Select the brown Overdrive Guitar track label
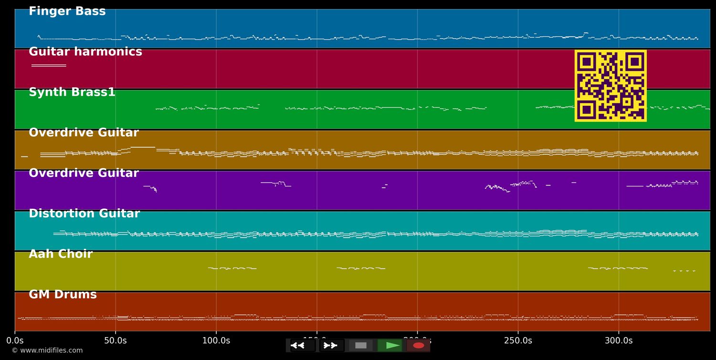 tap(84, 133)
